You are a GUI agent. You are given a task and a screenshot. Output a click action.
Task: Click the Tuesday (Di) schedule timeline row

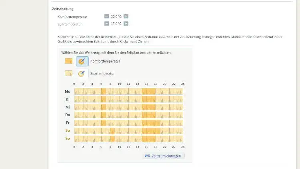128,99
